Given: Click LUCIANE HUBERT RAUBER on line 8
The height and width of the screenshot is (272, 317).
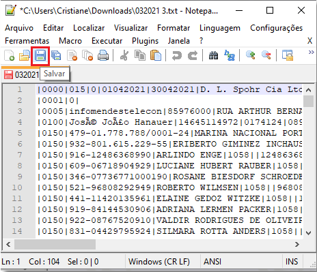Looking at the screenshot, I should click(214, 166).
